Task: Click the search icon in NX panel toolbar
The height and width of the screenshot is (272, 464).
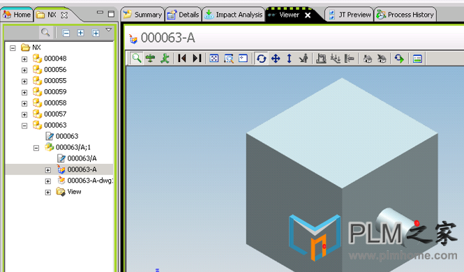Action: [45, 33]
